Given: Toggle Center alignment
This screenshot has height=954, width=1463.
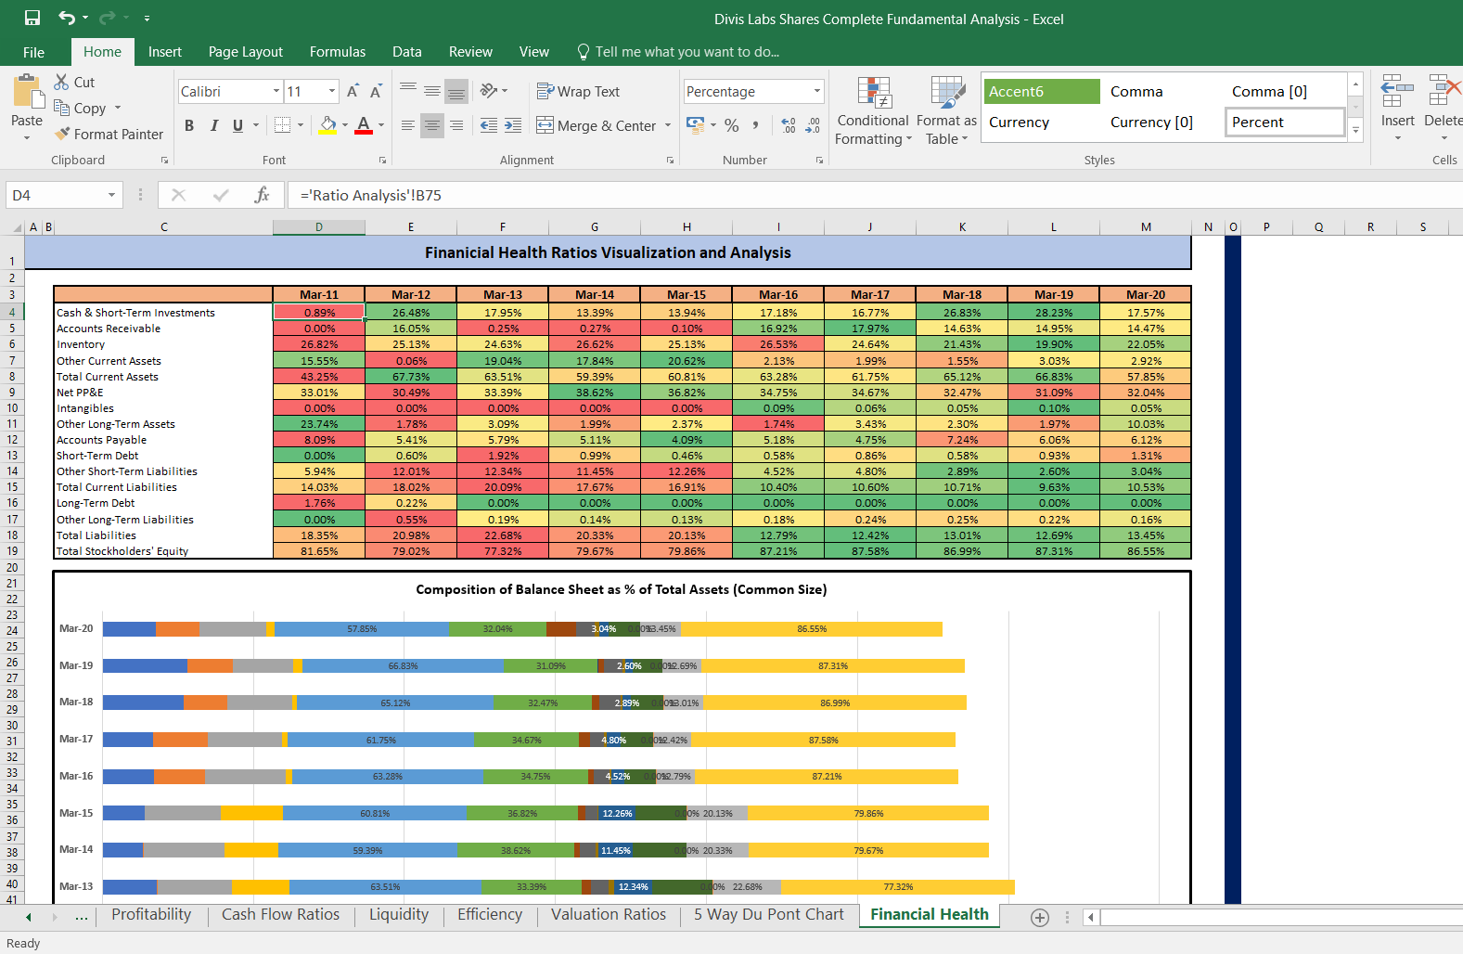Looking at the screenshot, I should [x=432, y=125].
